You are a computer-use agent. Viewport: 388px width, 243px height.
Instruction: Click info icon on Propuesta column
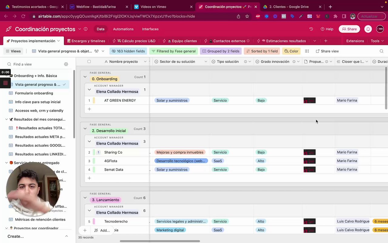coord(326,62)
